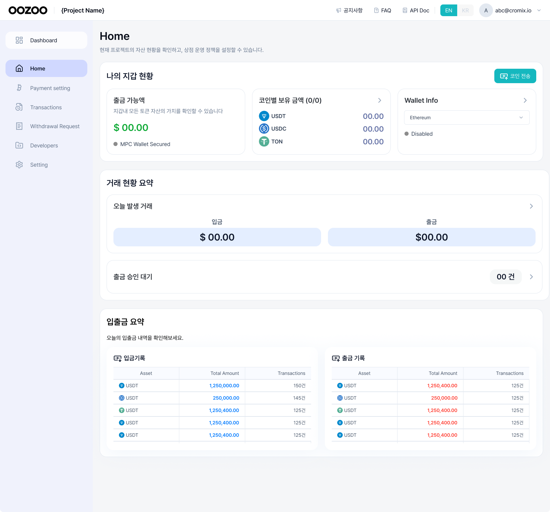Click the TON holdings value 00.00
Screen dimensions: 550x512
(x=373, y=142)
